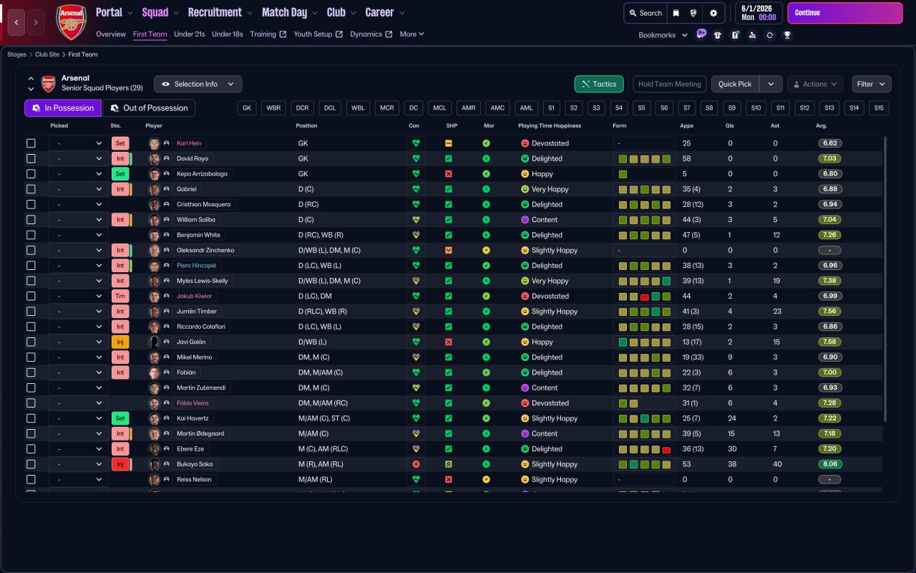The height and width of the screenshot is (573, 916).
Task: Expand the Bookmarks dropdown
Action: (x=663, y=35)
